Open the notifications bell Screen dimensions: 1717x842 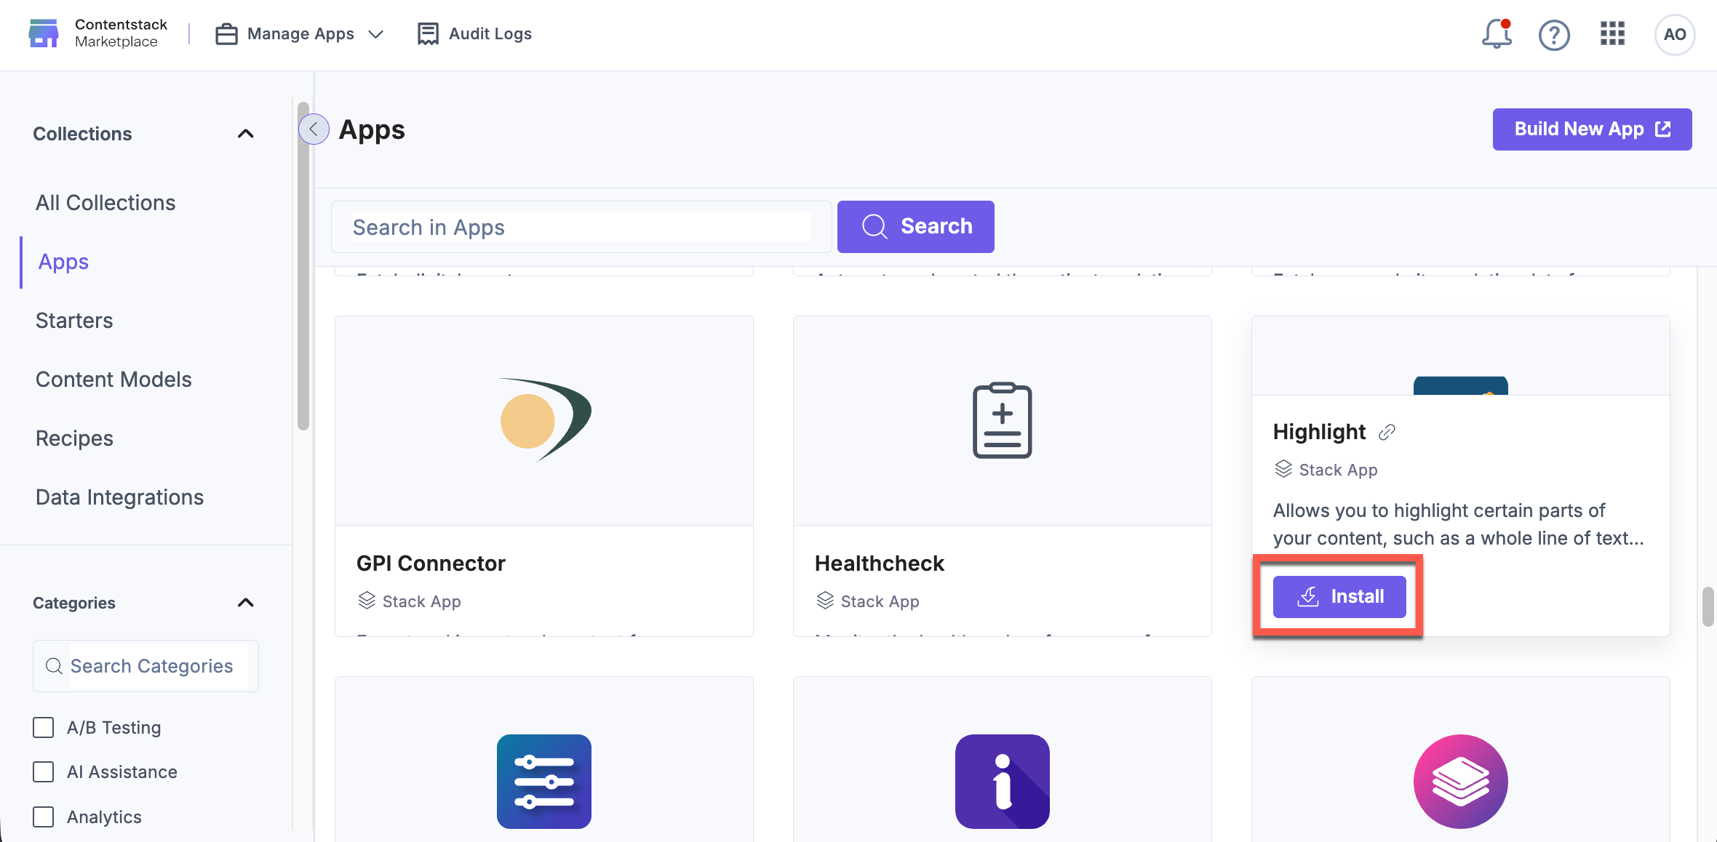pyautogui.click(x=1497, y=34)
